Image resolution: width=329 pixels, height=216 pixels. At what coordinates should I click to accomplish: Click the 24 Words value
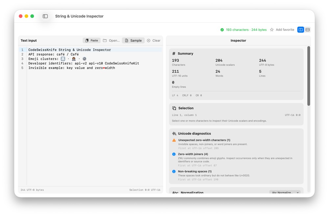click(218, 72)
